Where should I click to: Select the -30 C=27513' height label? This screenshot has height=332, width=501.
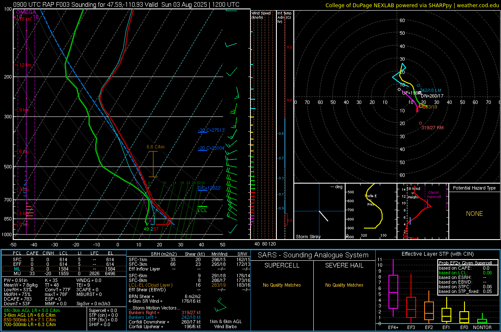pyautogui.click(x=211, y=130)
